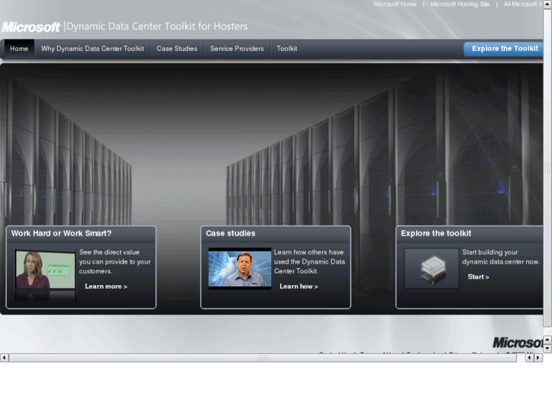Viewport: 552px width, 414px height.
Task: Open the man in blue shirt video thumbnail
Action: (240, 268)
